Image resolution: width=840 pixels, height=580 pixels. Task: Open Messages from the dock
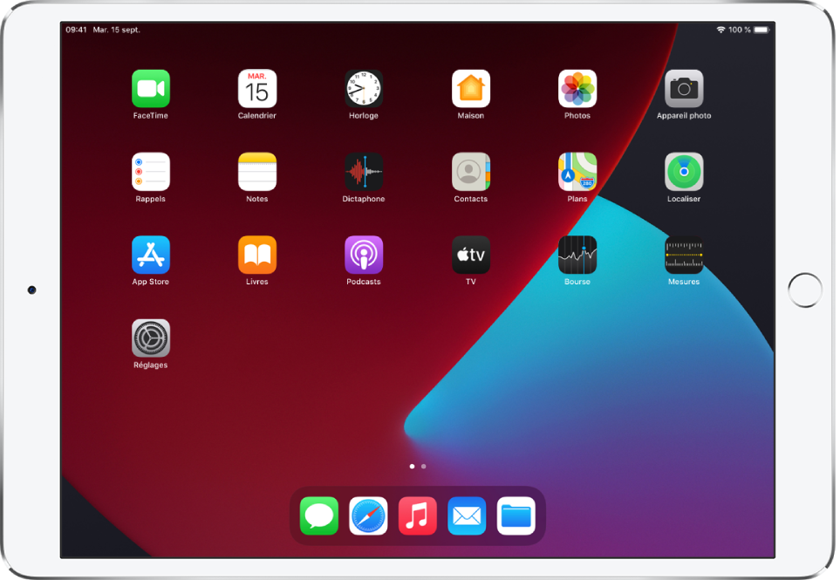318,516
